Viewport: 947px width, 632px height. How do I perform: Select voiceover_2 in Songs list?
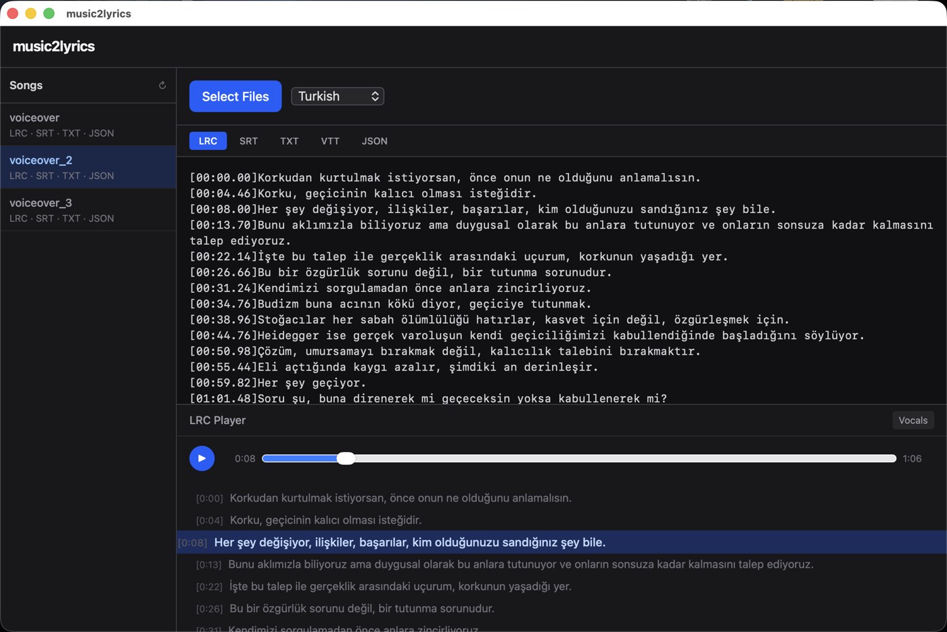point(88,167)
